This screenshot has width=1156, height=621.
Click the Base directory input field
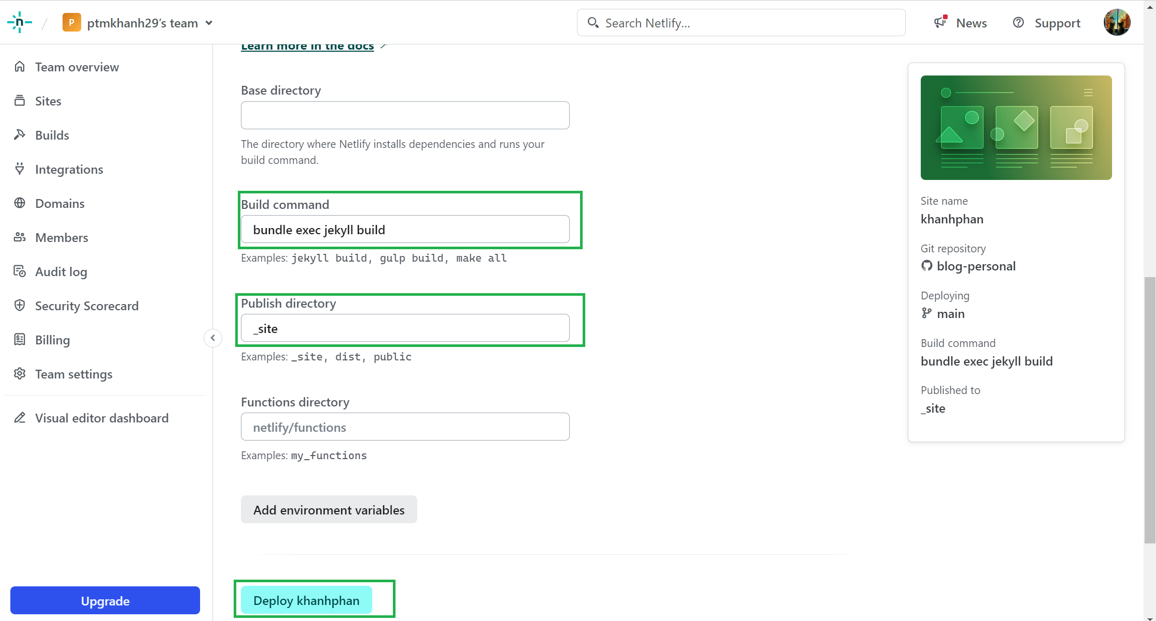pyautogui.click(x=405, y=115)
